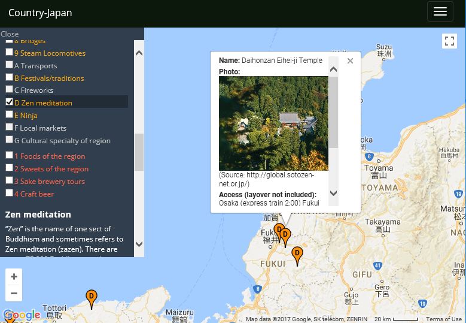Viewport: 466px width, 323px height.
Task: Close the Eihei-ji Temple info popup
Action: (350, 61)
